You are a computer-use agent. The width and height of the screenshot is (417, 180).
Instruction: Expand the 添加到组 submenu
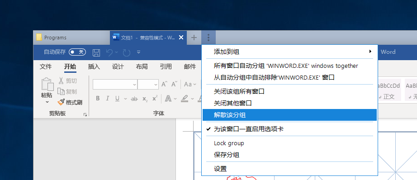click(289, 52)
